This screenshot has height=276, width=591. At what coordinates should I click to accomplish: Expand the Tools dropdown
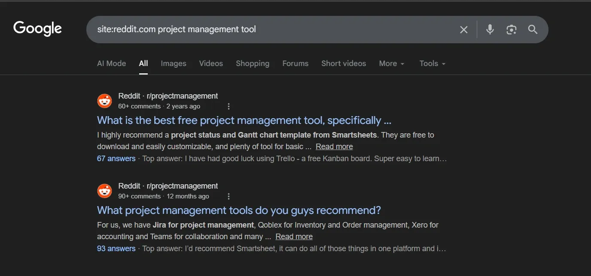point(433,63)
